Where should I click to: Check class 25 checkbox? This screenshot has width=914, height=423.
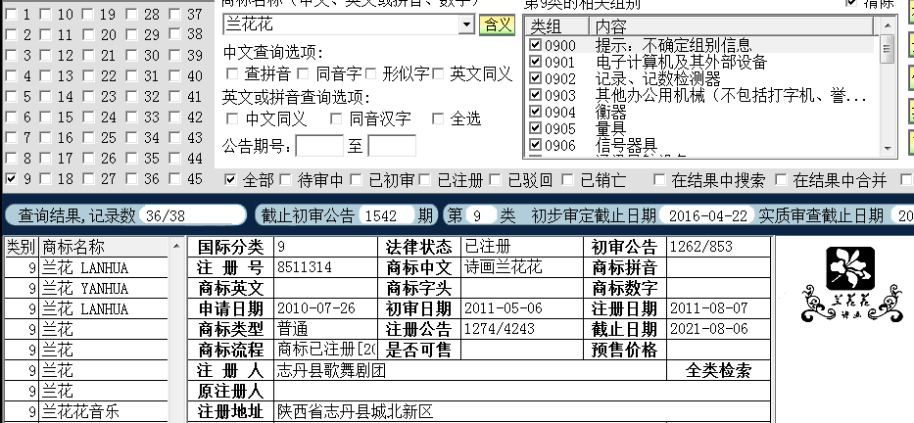point(88,138)
